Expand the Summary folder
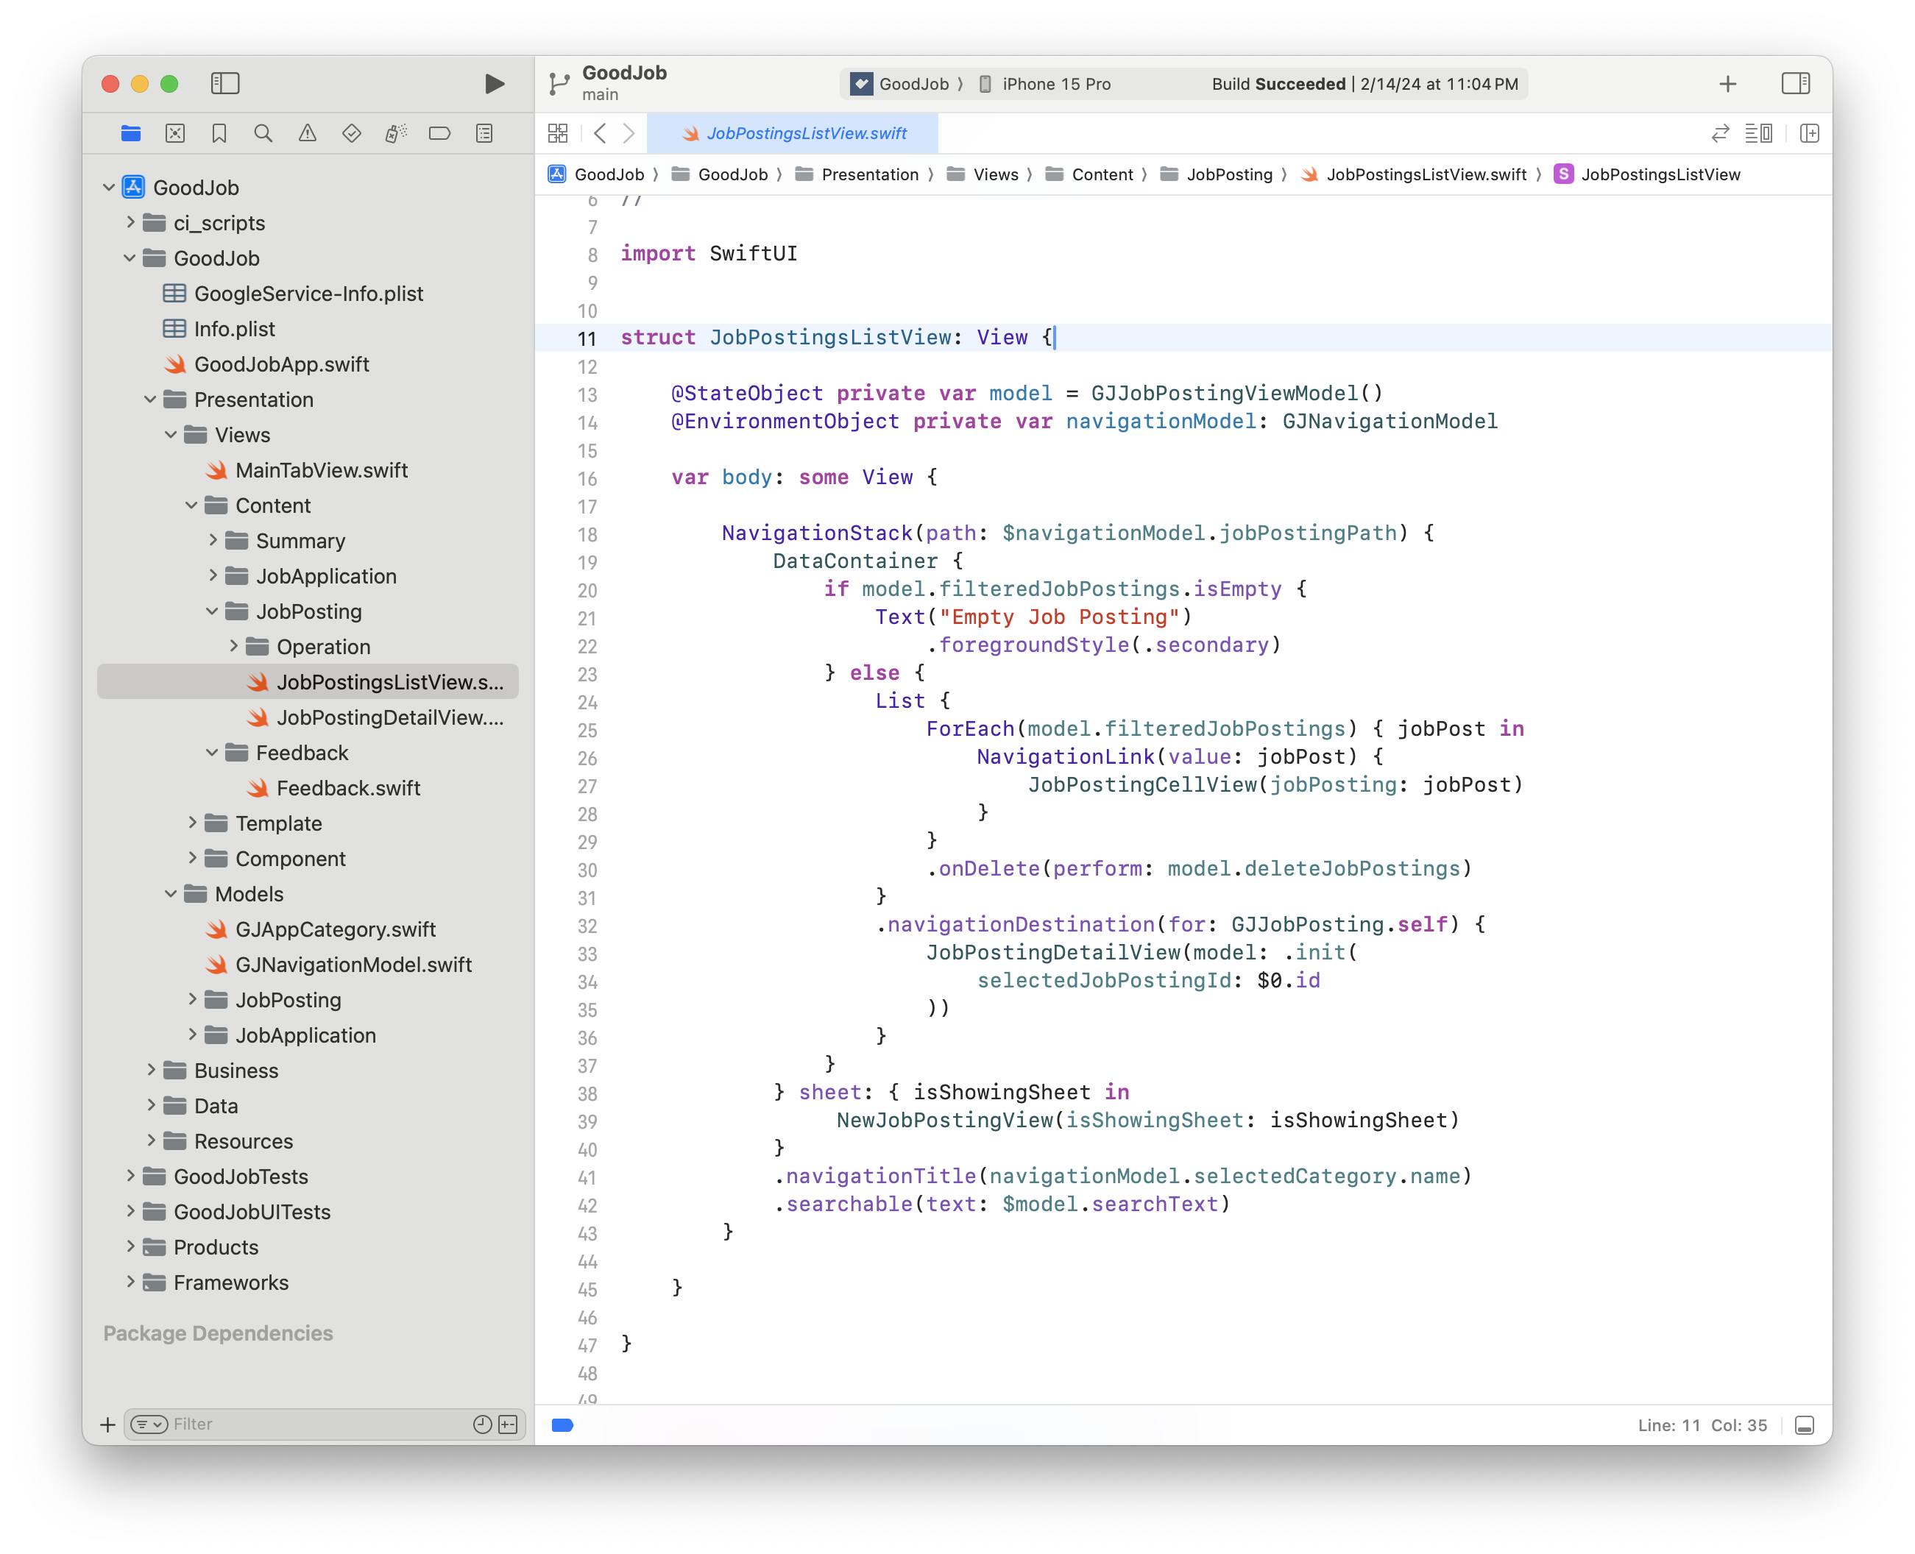This screenshot has width=1915, height=1554. click(x=213, y=540)
